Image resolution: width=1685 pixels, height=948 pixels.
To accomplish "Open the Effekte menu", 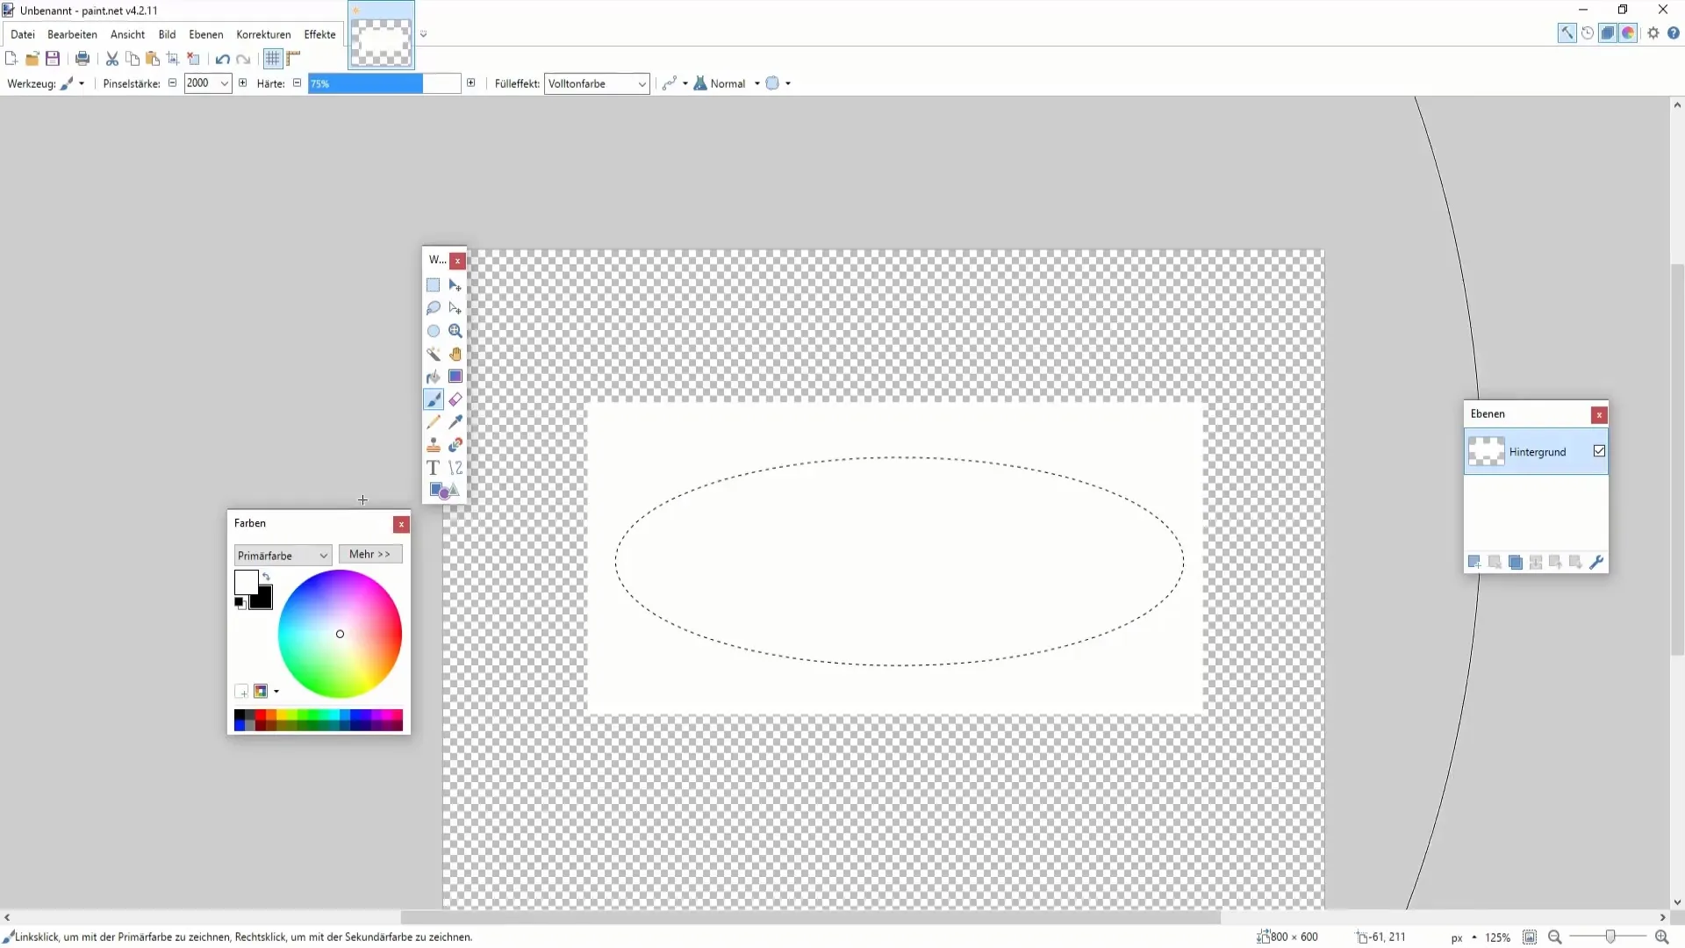I will (319, 34).
